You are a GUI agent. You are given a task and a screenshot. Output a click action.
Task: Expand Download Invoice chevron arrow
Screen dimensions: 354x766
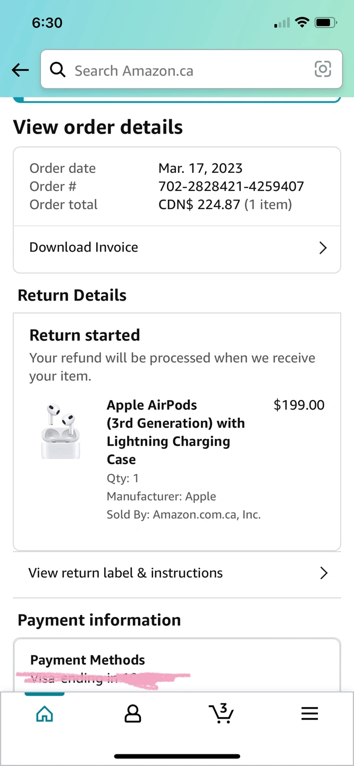pyautogui.click(x=323, y=247)
